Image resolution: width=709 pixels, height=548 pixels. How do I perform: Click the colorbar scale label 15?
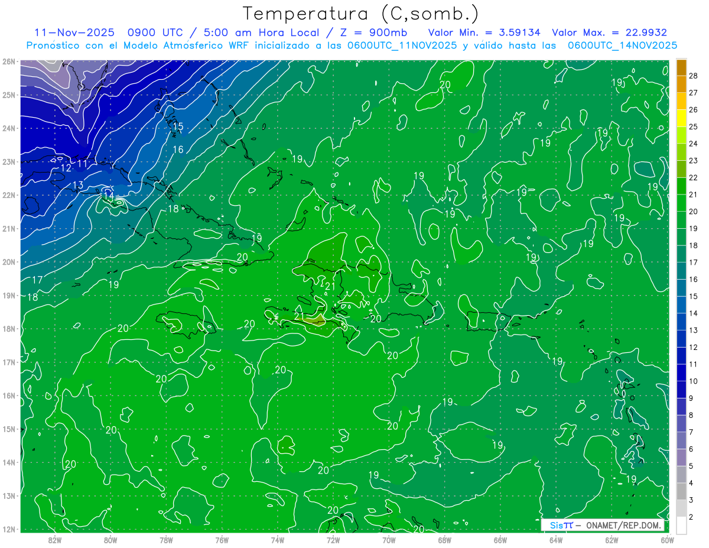pos(694,296)
